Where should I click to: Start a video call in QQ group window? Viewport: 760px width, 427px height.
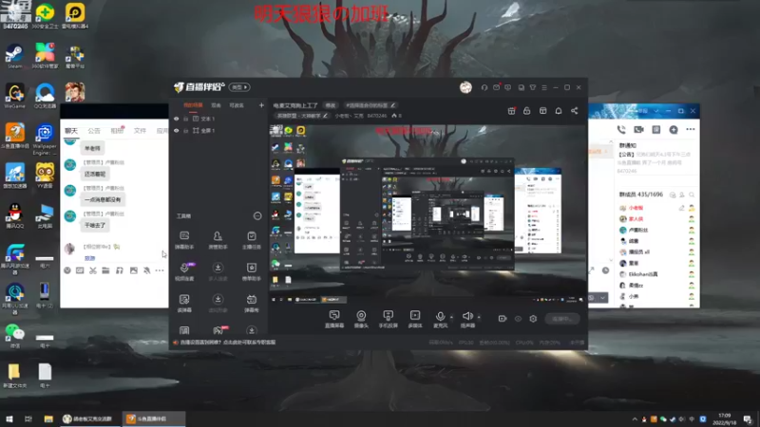[x=638, y=130]
